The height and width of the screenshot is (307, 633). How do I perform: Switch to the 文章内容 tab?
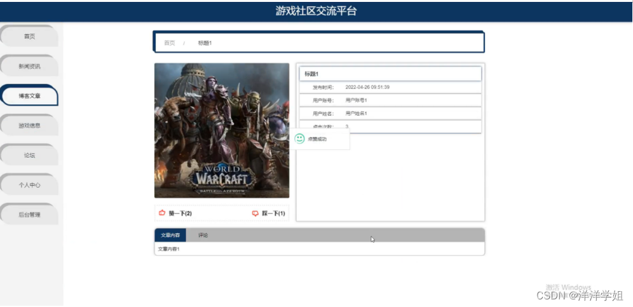coord(170,235)
